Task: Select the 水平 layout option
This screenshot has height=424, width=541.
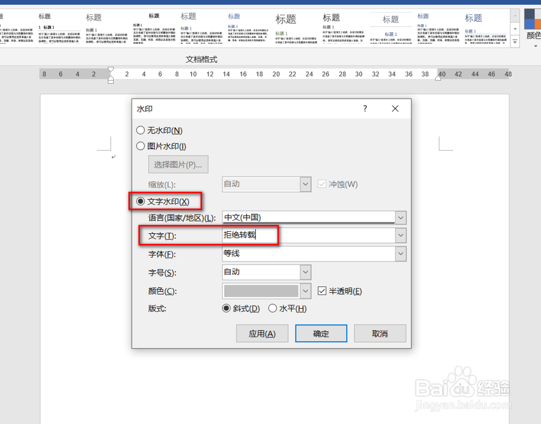Action: tap(273, 308)
